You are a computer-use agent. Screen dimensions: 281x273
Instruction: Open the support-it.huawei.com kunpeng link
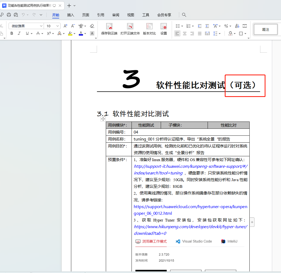(x=190, y=170)
